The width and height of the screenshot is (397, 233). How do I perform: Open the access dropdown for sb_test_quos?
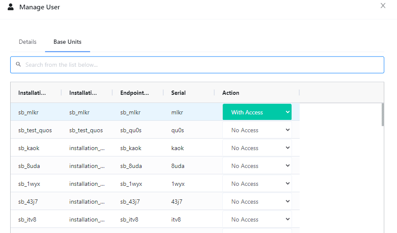257,130
